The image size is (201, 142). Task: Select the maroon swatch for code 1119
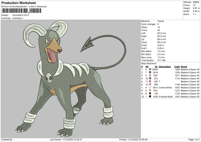[150, 78]
